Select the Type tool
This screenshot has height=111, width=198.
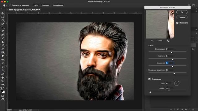point(2,67)
